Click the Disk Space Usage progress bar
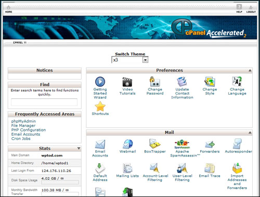260x197 pixels. [60, 182]
